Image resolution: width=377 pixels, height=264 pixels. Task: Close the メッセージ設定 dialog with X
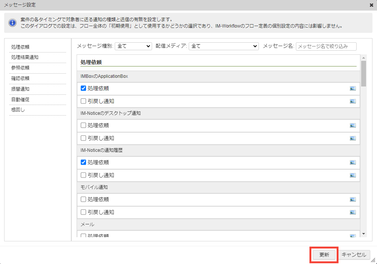tap(371, 5)
